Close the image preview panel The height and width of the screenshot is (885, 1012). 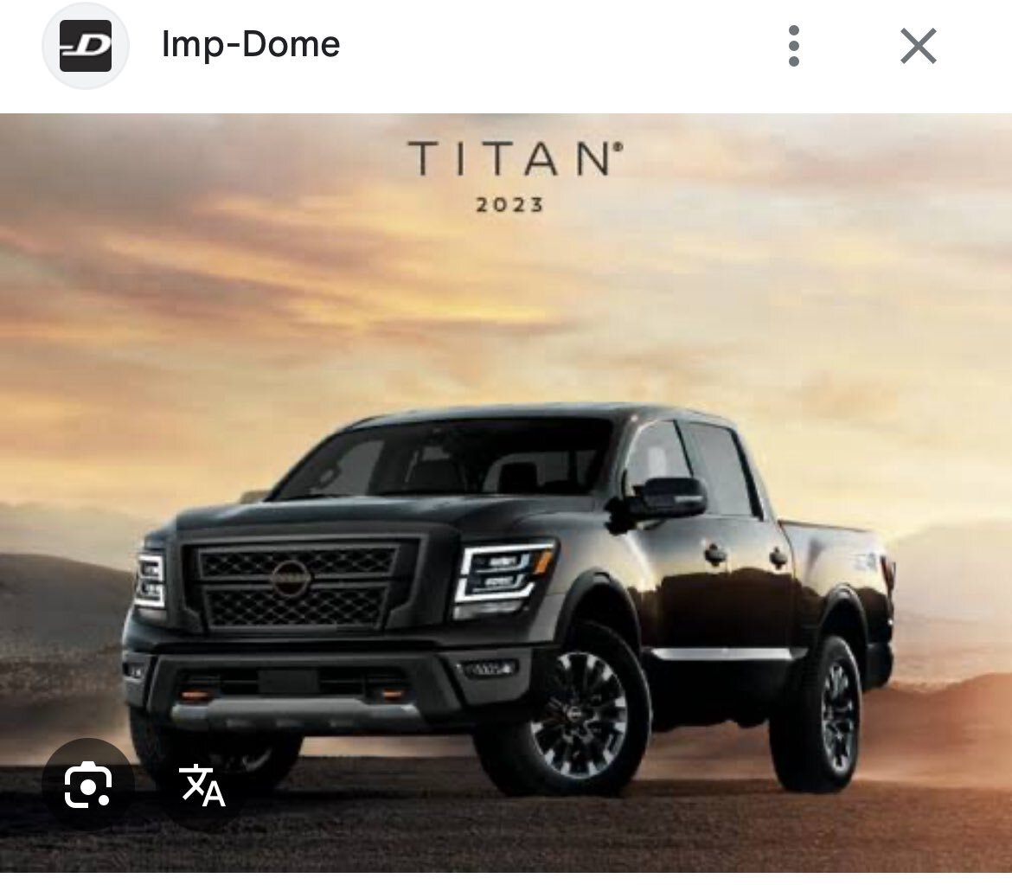918,46
